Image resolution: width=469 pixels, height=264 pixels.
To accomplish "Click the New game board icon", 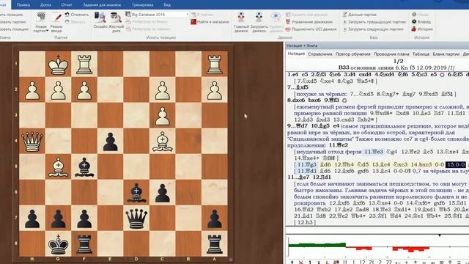I will coord(41,18).
